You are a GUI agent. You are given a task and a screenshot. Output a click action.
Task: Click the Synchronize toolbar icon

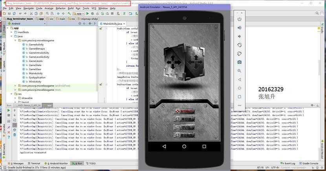[x=14, y=13]
